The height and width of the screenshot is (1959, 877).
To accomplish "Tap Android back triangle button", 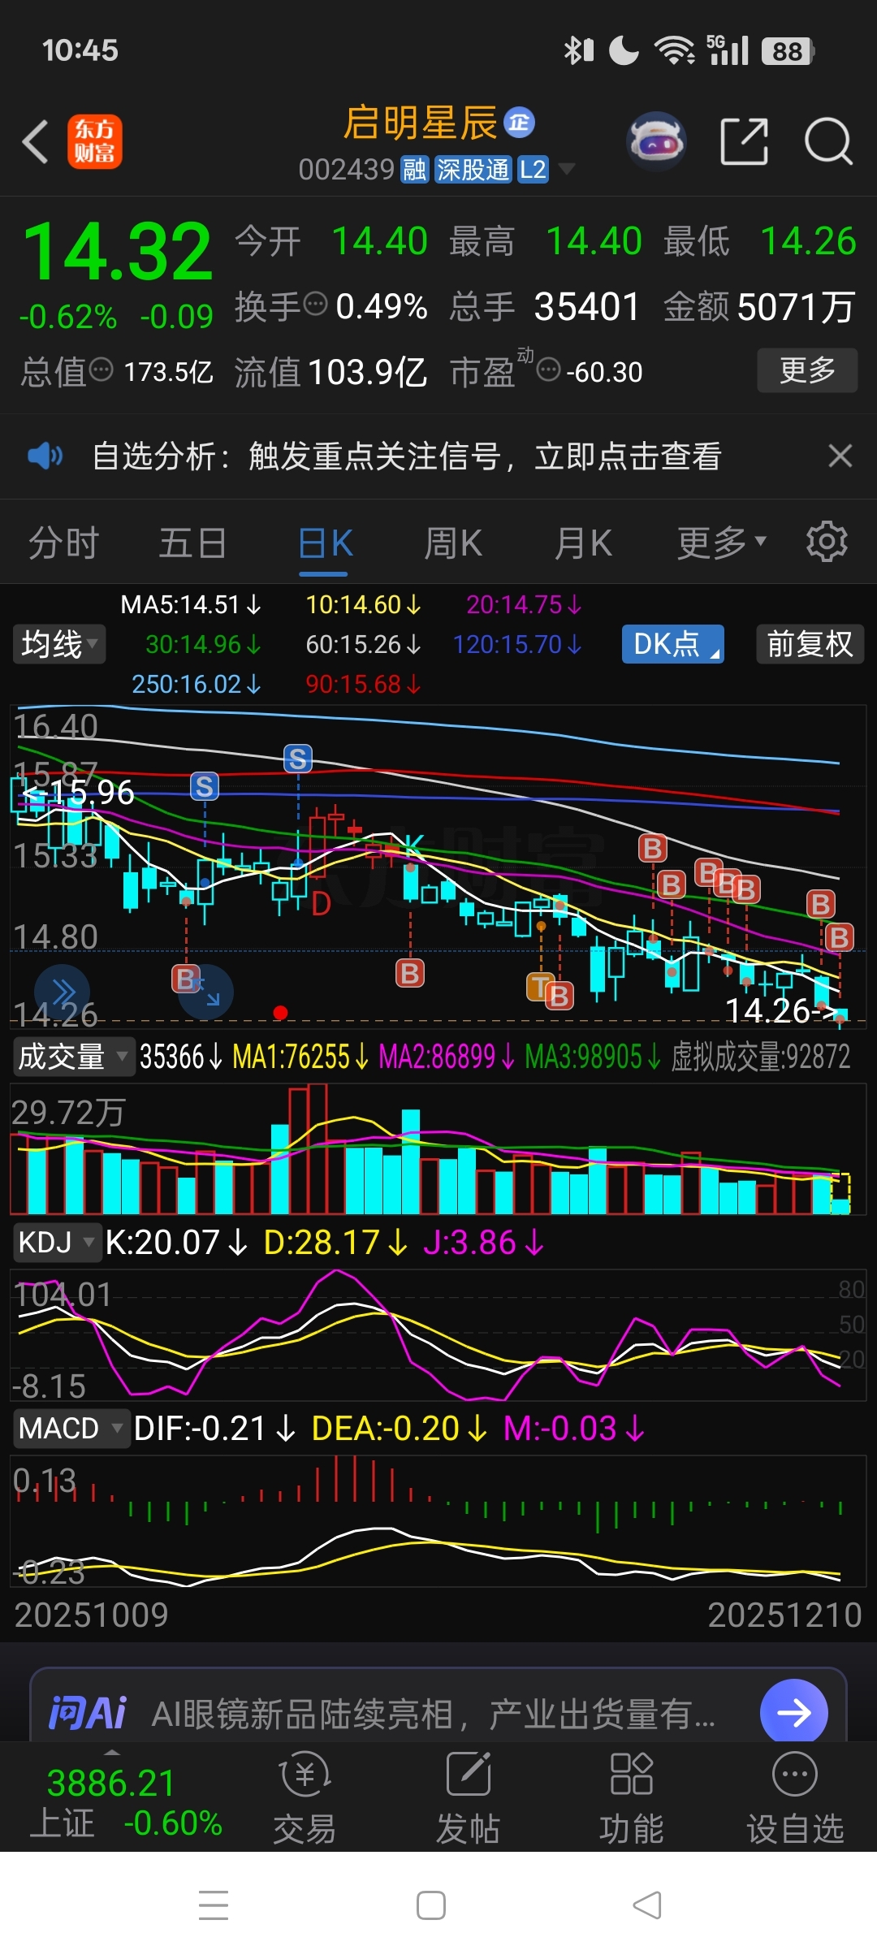I will click(648, 1905).
